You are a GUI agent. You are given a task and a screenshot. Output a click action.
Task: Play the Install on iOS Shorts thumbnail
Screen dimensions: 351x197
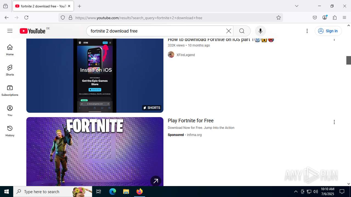[95, 76]
